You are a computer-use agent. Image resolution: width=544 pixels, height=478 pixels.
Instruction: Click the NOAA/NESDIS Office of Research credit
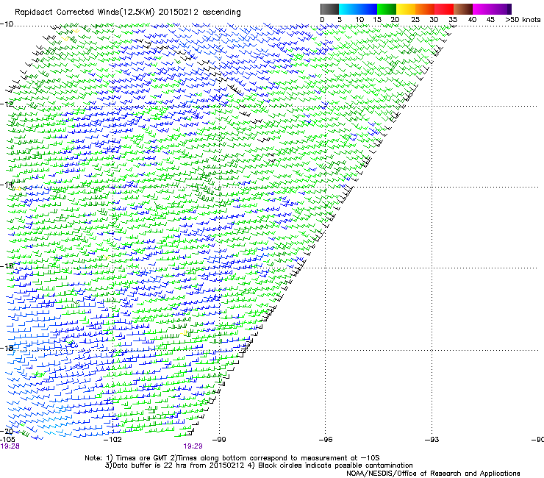433,474
